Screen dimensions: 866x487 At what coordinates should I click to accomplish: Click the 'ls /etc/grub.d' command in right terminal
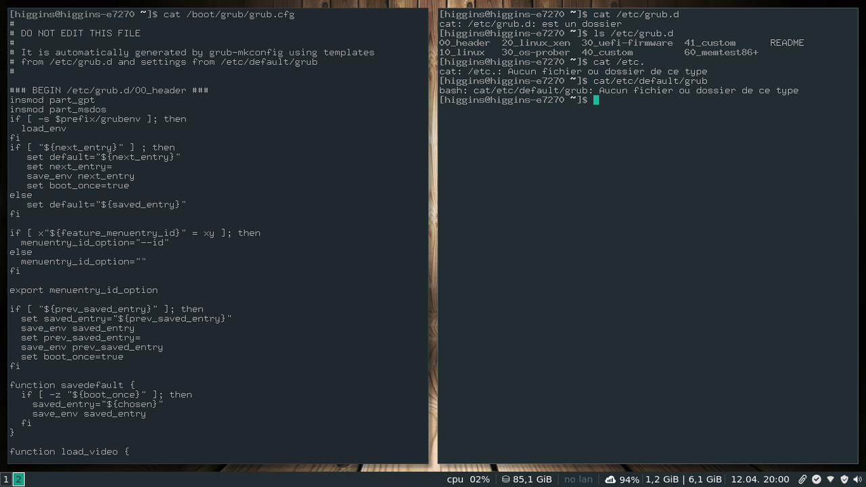[x=633, y=33]
